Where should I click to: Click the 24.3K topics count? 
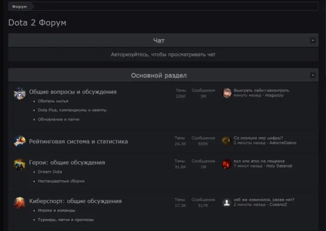click(x=180, y=144)
